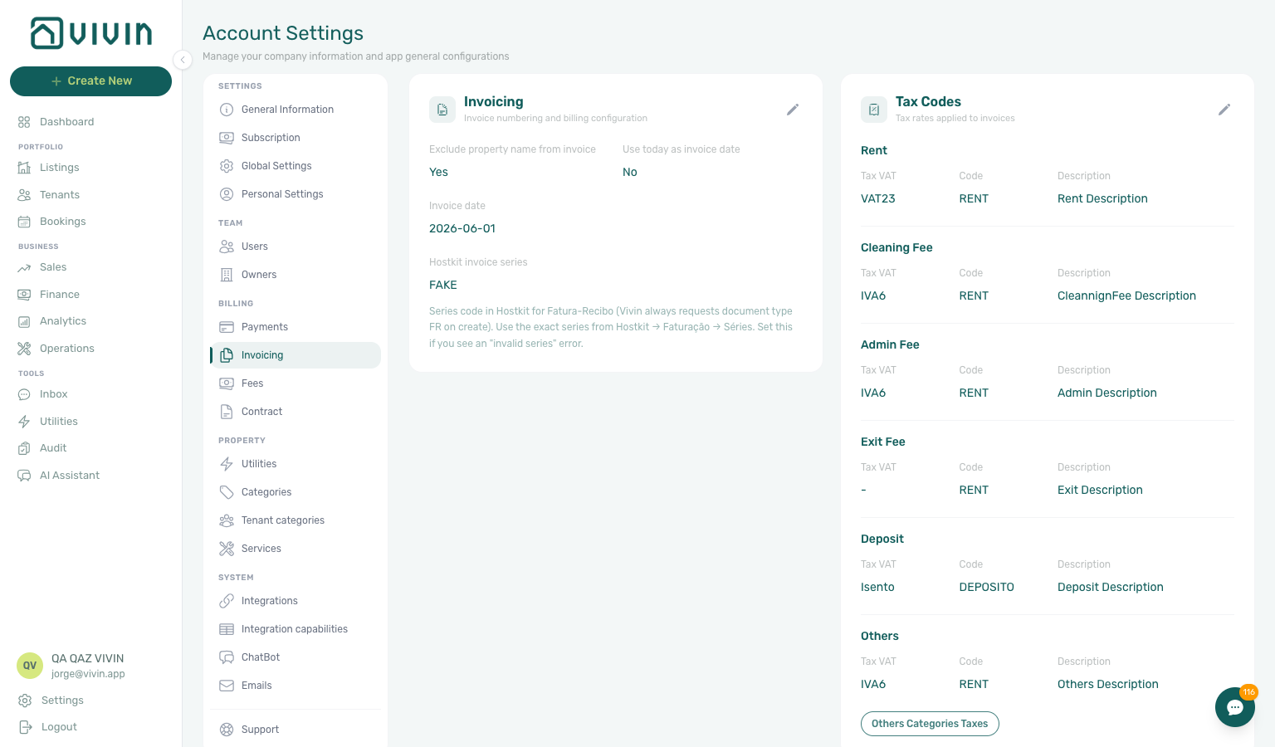Click the Tenants people icon
This screenshot has height=747, width=1275.
click(24, 195)
